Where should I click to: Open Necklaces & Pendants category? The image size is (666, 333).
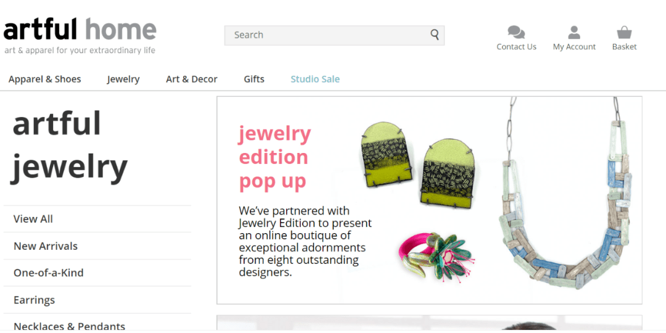click(x=69, y=326)
